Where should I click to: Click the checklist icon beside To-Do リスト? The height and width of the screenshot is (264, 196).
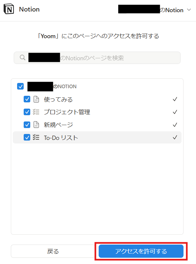tap(36, 137)
